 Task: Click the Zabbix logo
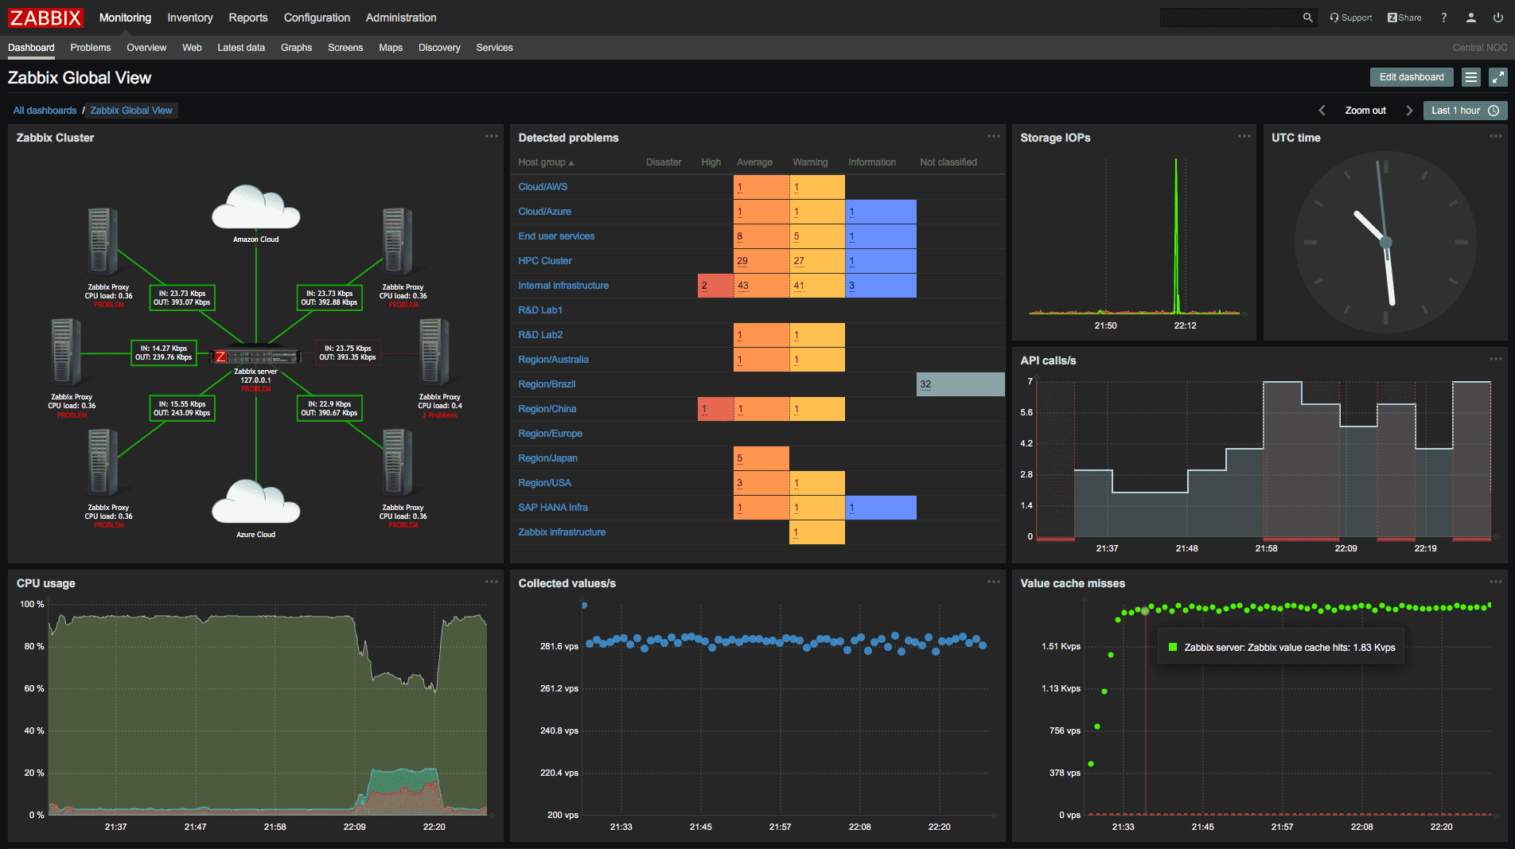click(x=45, y=18)
